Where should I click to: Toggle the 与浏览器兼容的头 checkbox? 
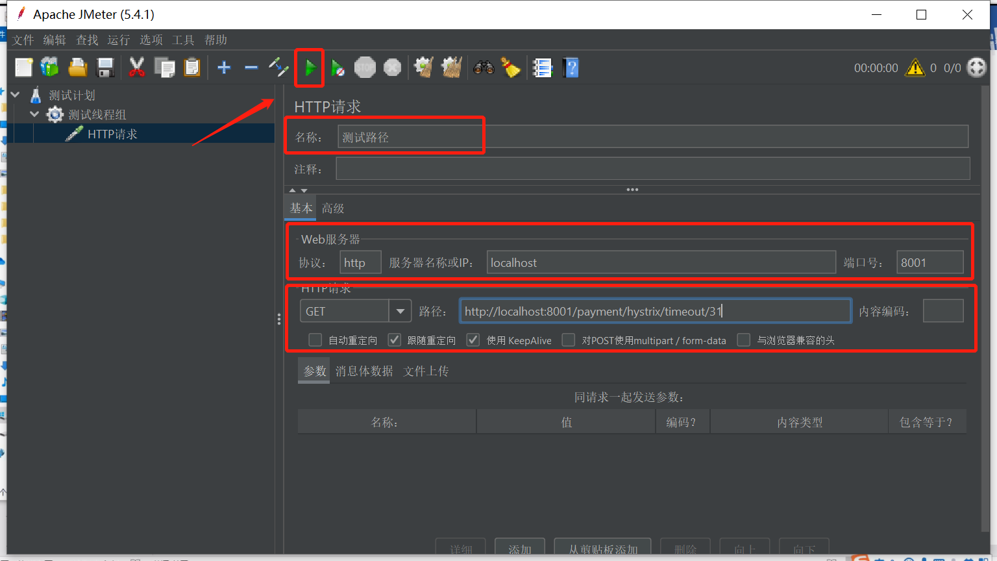[x=744, y=340]
